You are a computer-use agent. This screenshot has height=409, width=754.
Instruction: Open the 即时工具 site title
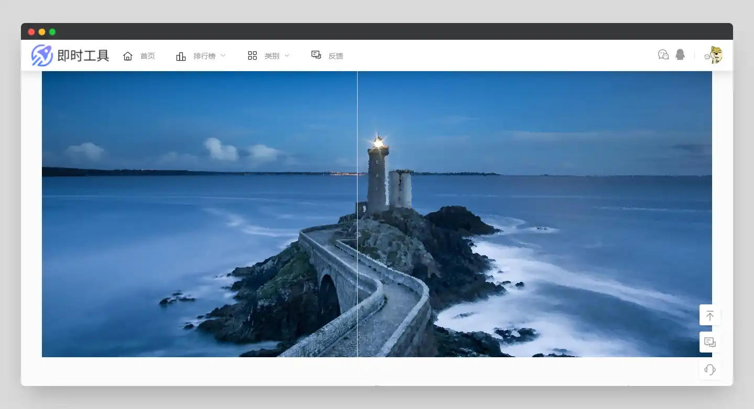coord(83,56)
